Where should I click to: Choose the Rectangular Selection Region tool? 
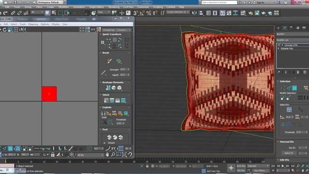pyautogui.click(x=60, y=13)
